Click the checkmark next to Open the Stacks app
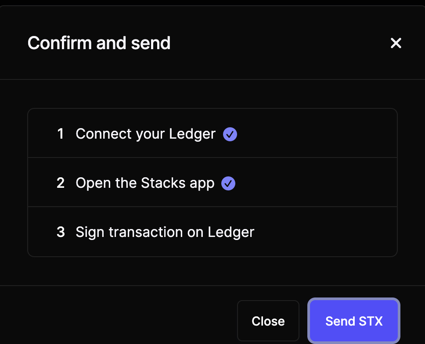 [228, 183]
